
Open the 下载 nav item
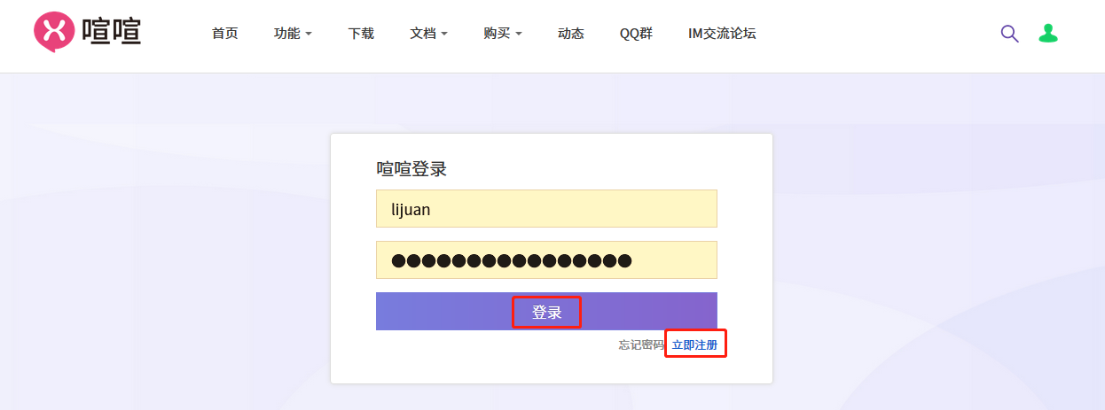coord(361,34)
